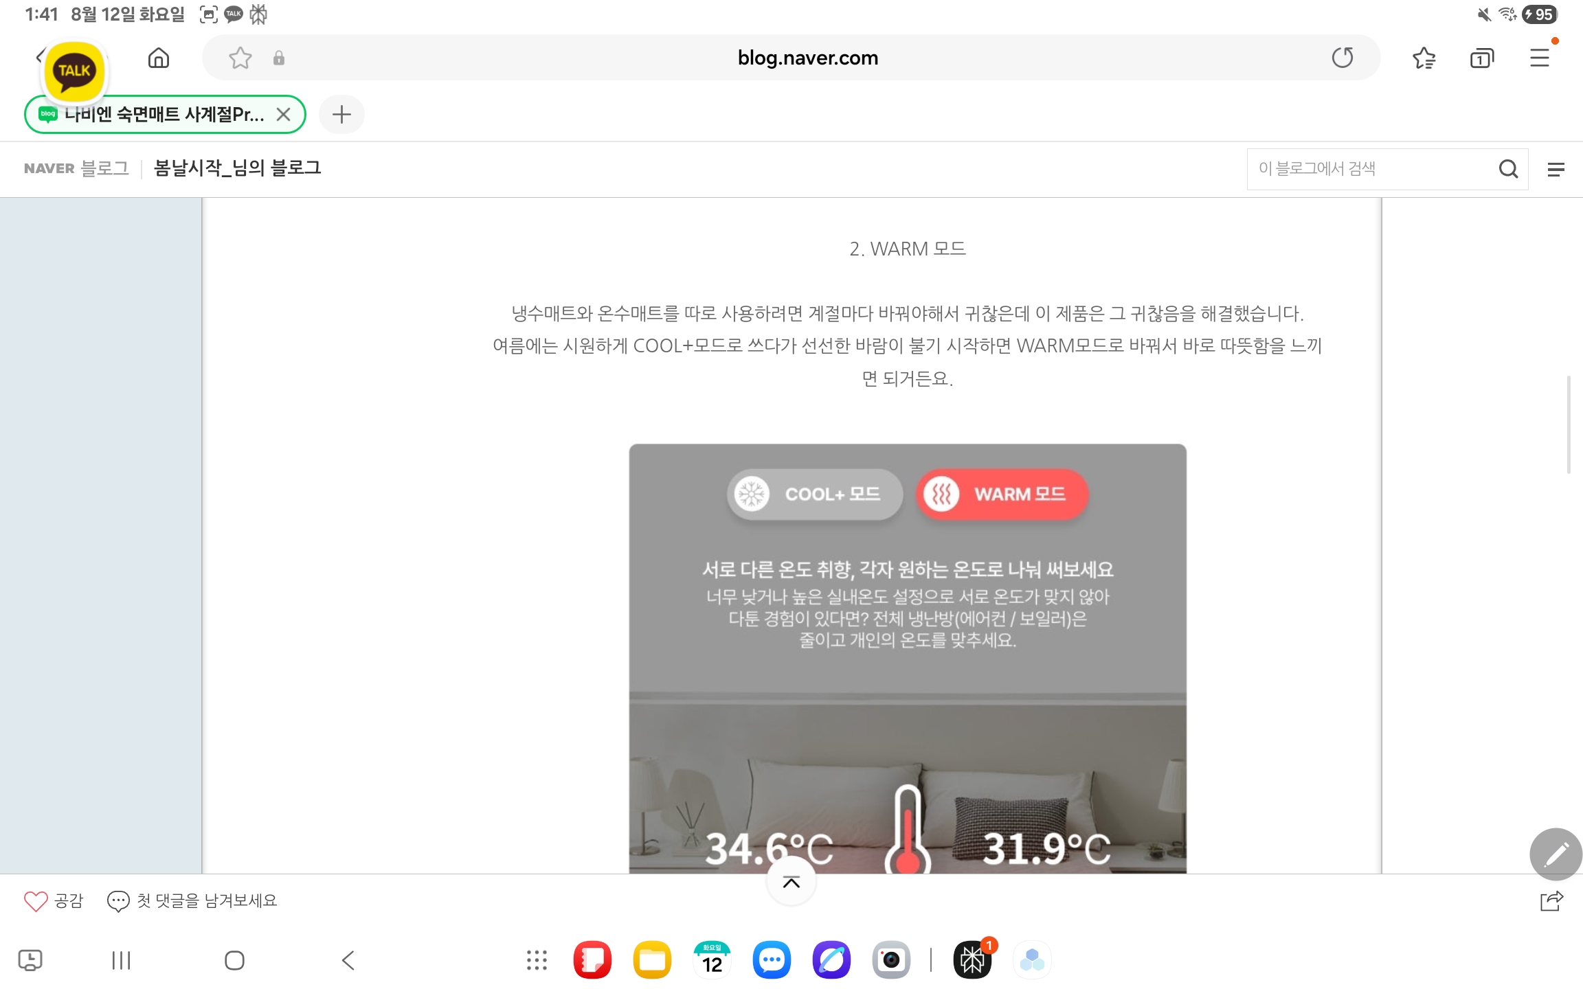Screen dimensions: 1583x989
Task: Open Samsung Internet purple icon in taskbar
Action: [x=831, y=959]
